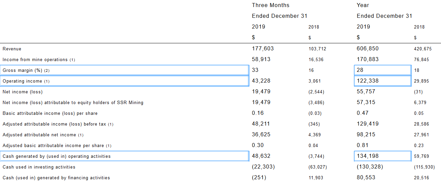Click footnote (1) beside Adjusted attributable net income

tap(81, 135)
